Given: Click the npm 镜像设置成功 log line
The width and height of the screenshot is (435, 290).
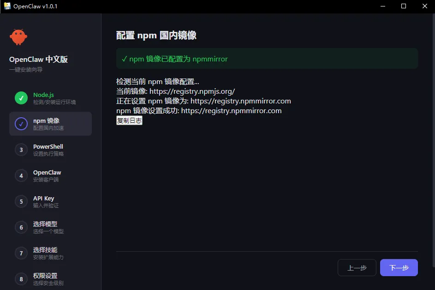Looking at the screenshot, I should tap(199, 111).
